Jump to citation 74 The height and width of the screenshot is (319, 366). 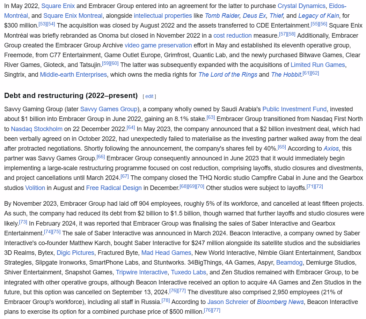point(48,231)
